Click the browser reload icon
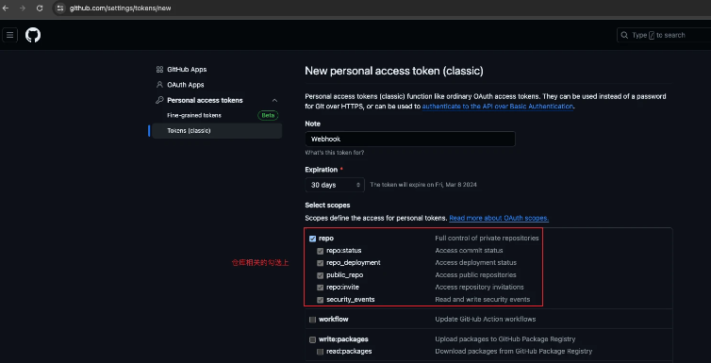This screenshot has height=363, width=711. coord(40,8)
